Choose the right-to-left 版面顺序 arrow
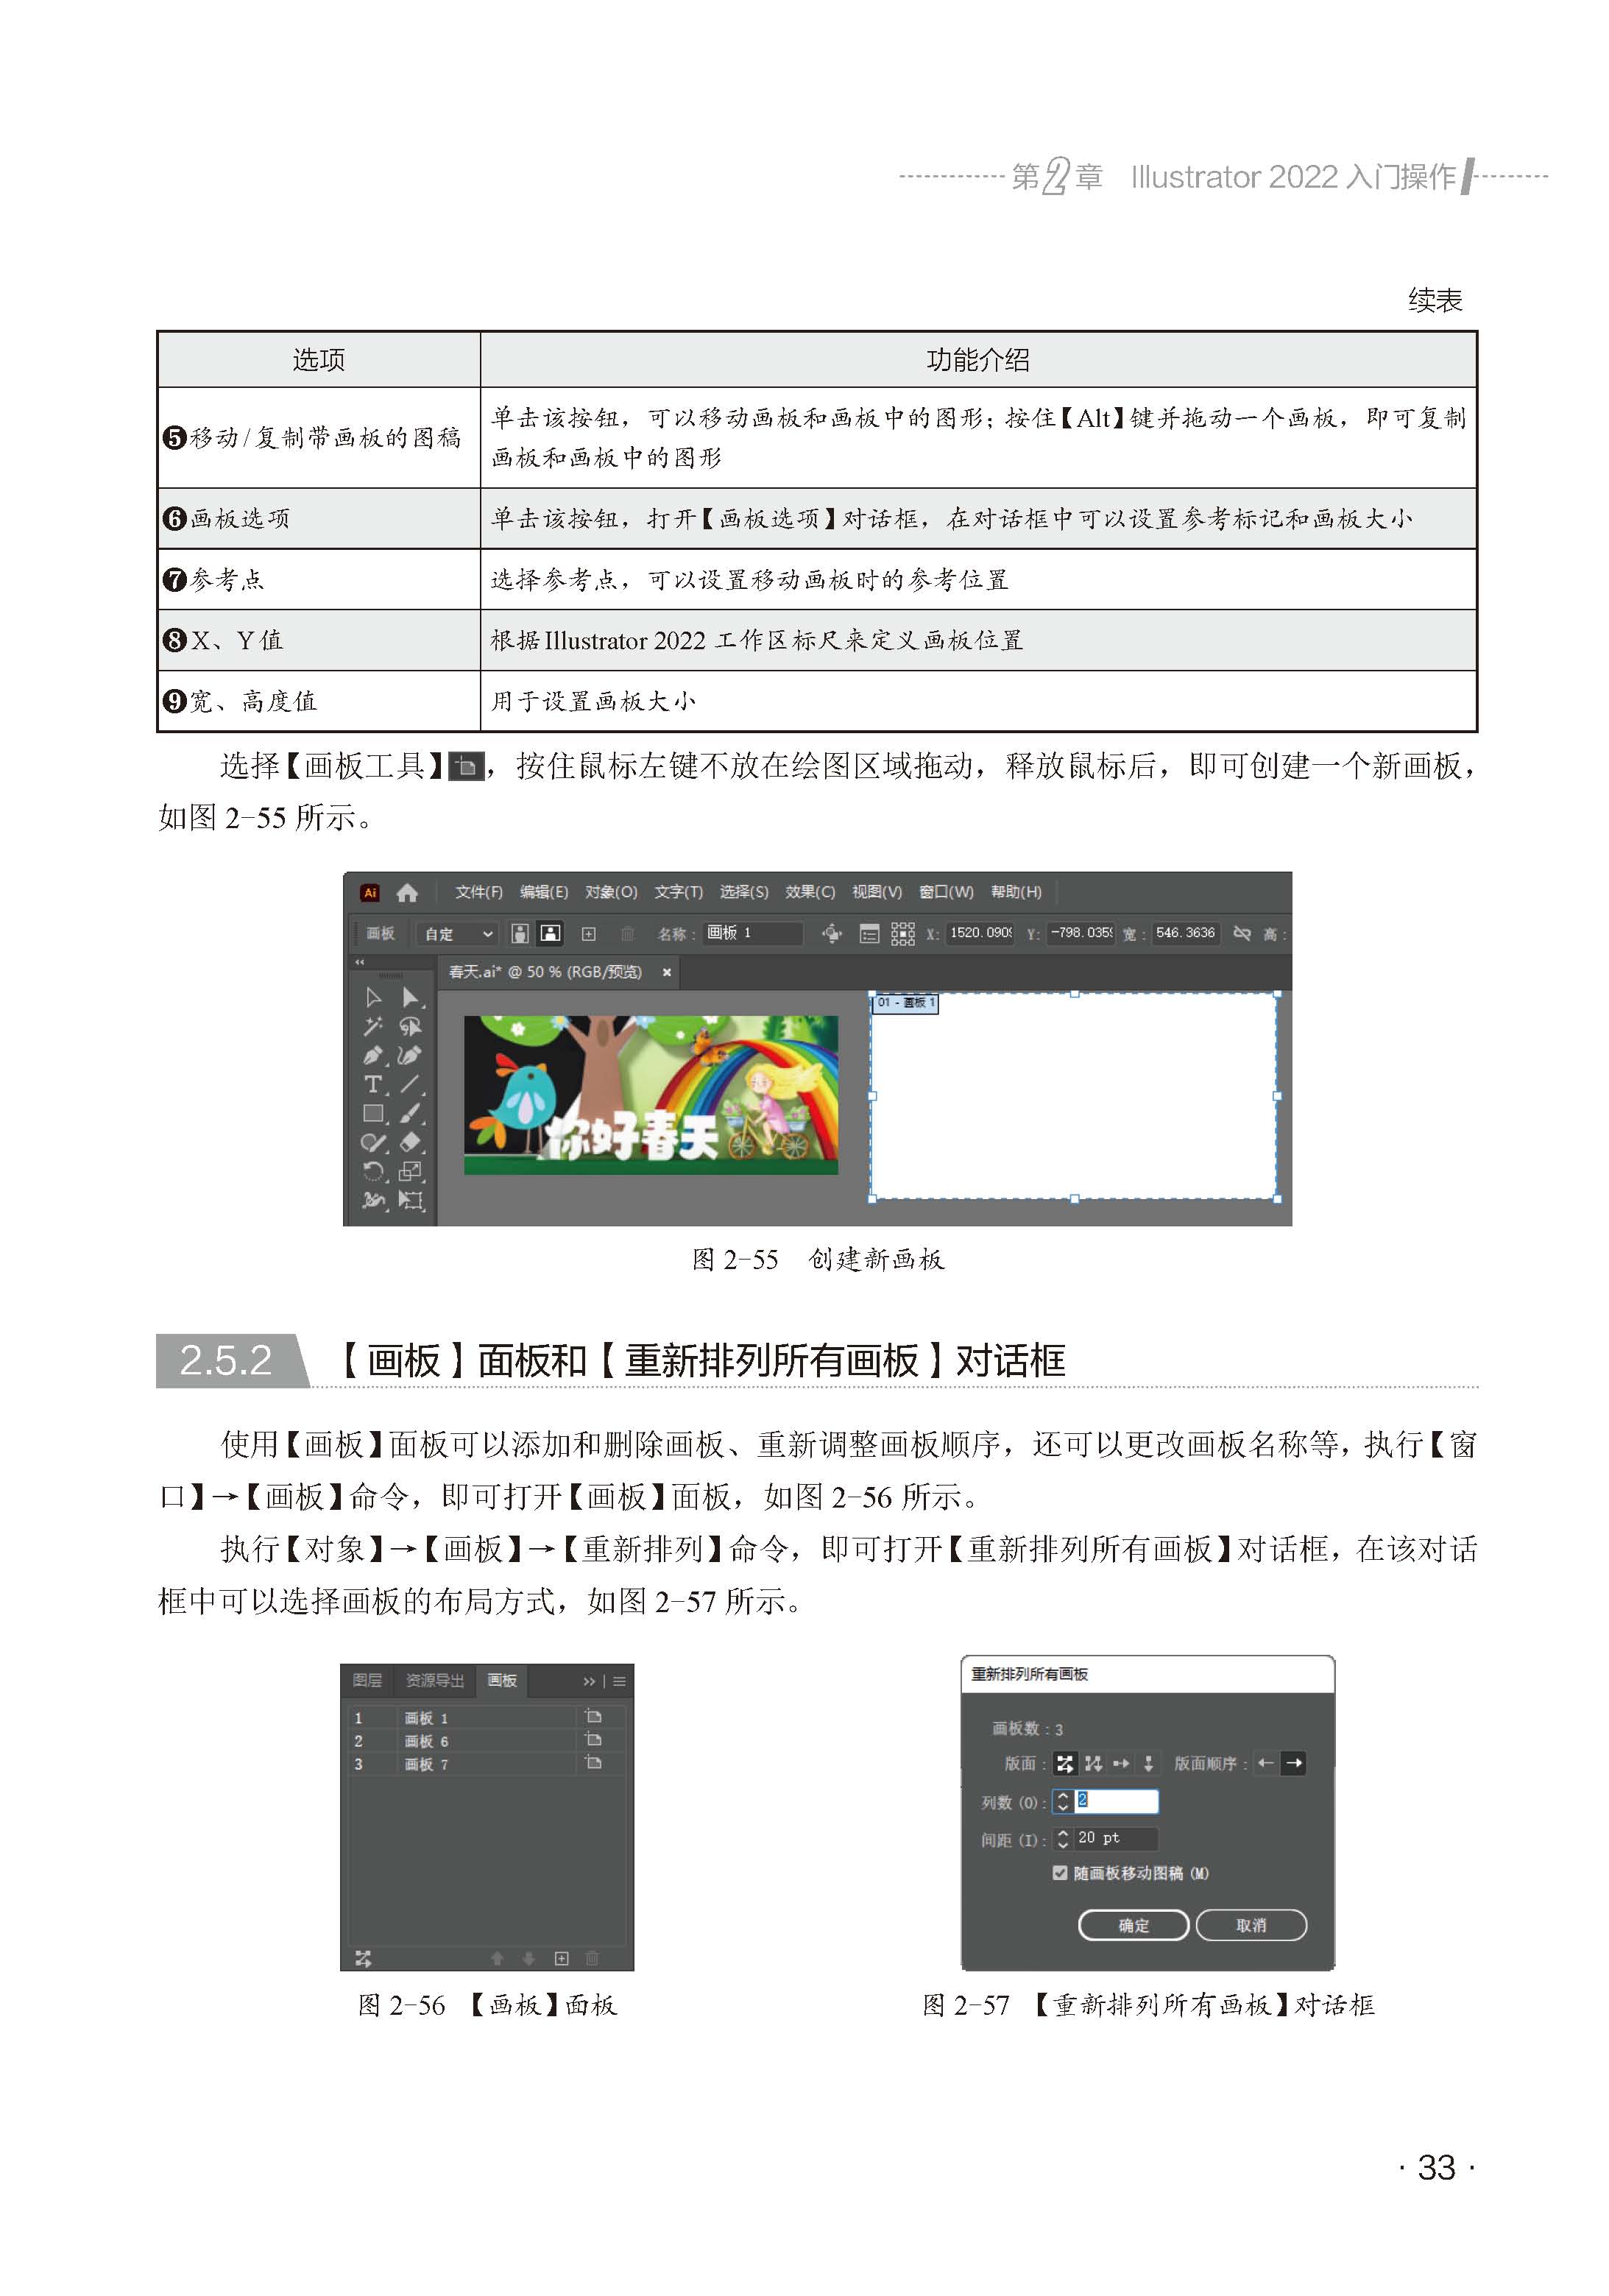Screen dimensions: 1609x2296 click(x=1265, y=1763)
